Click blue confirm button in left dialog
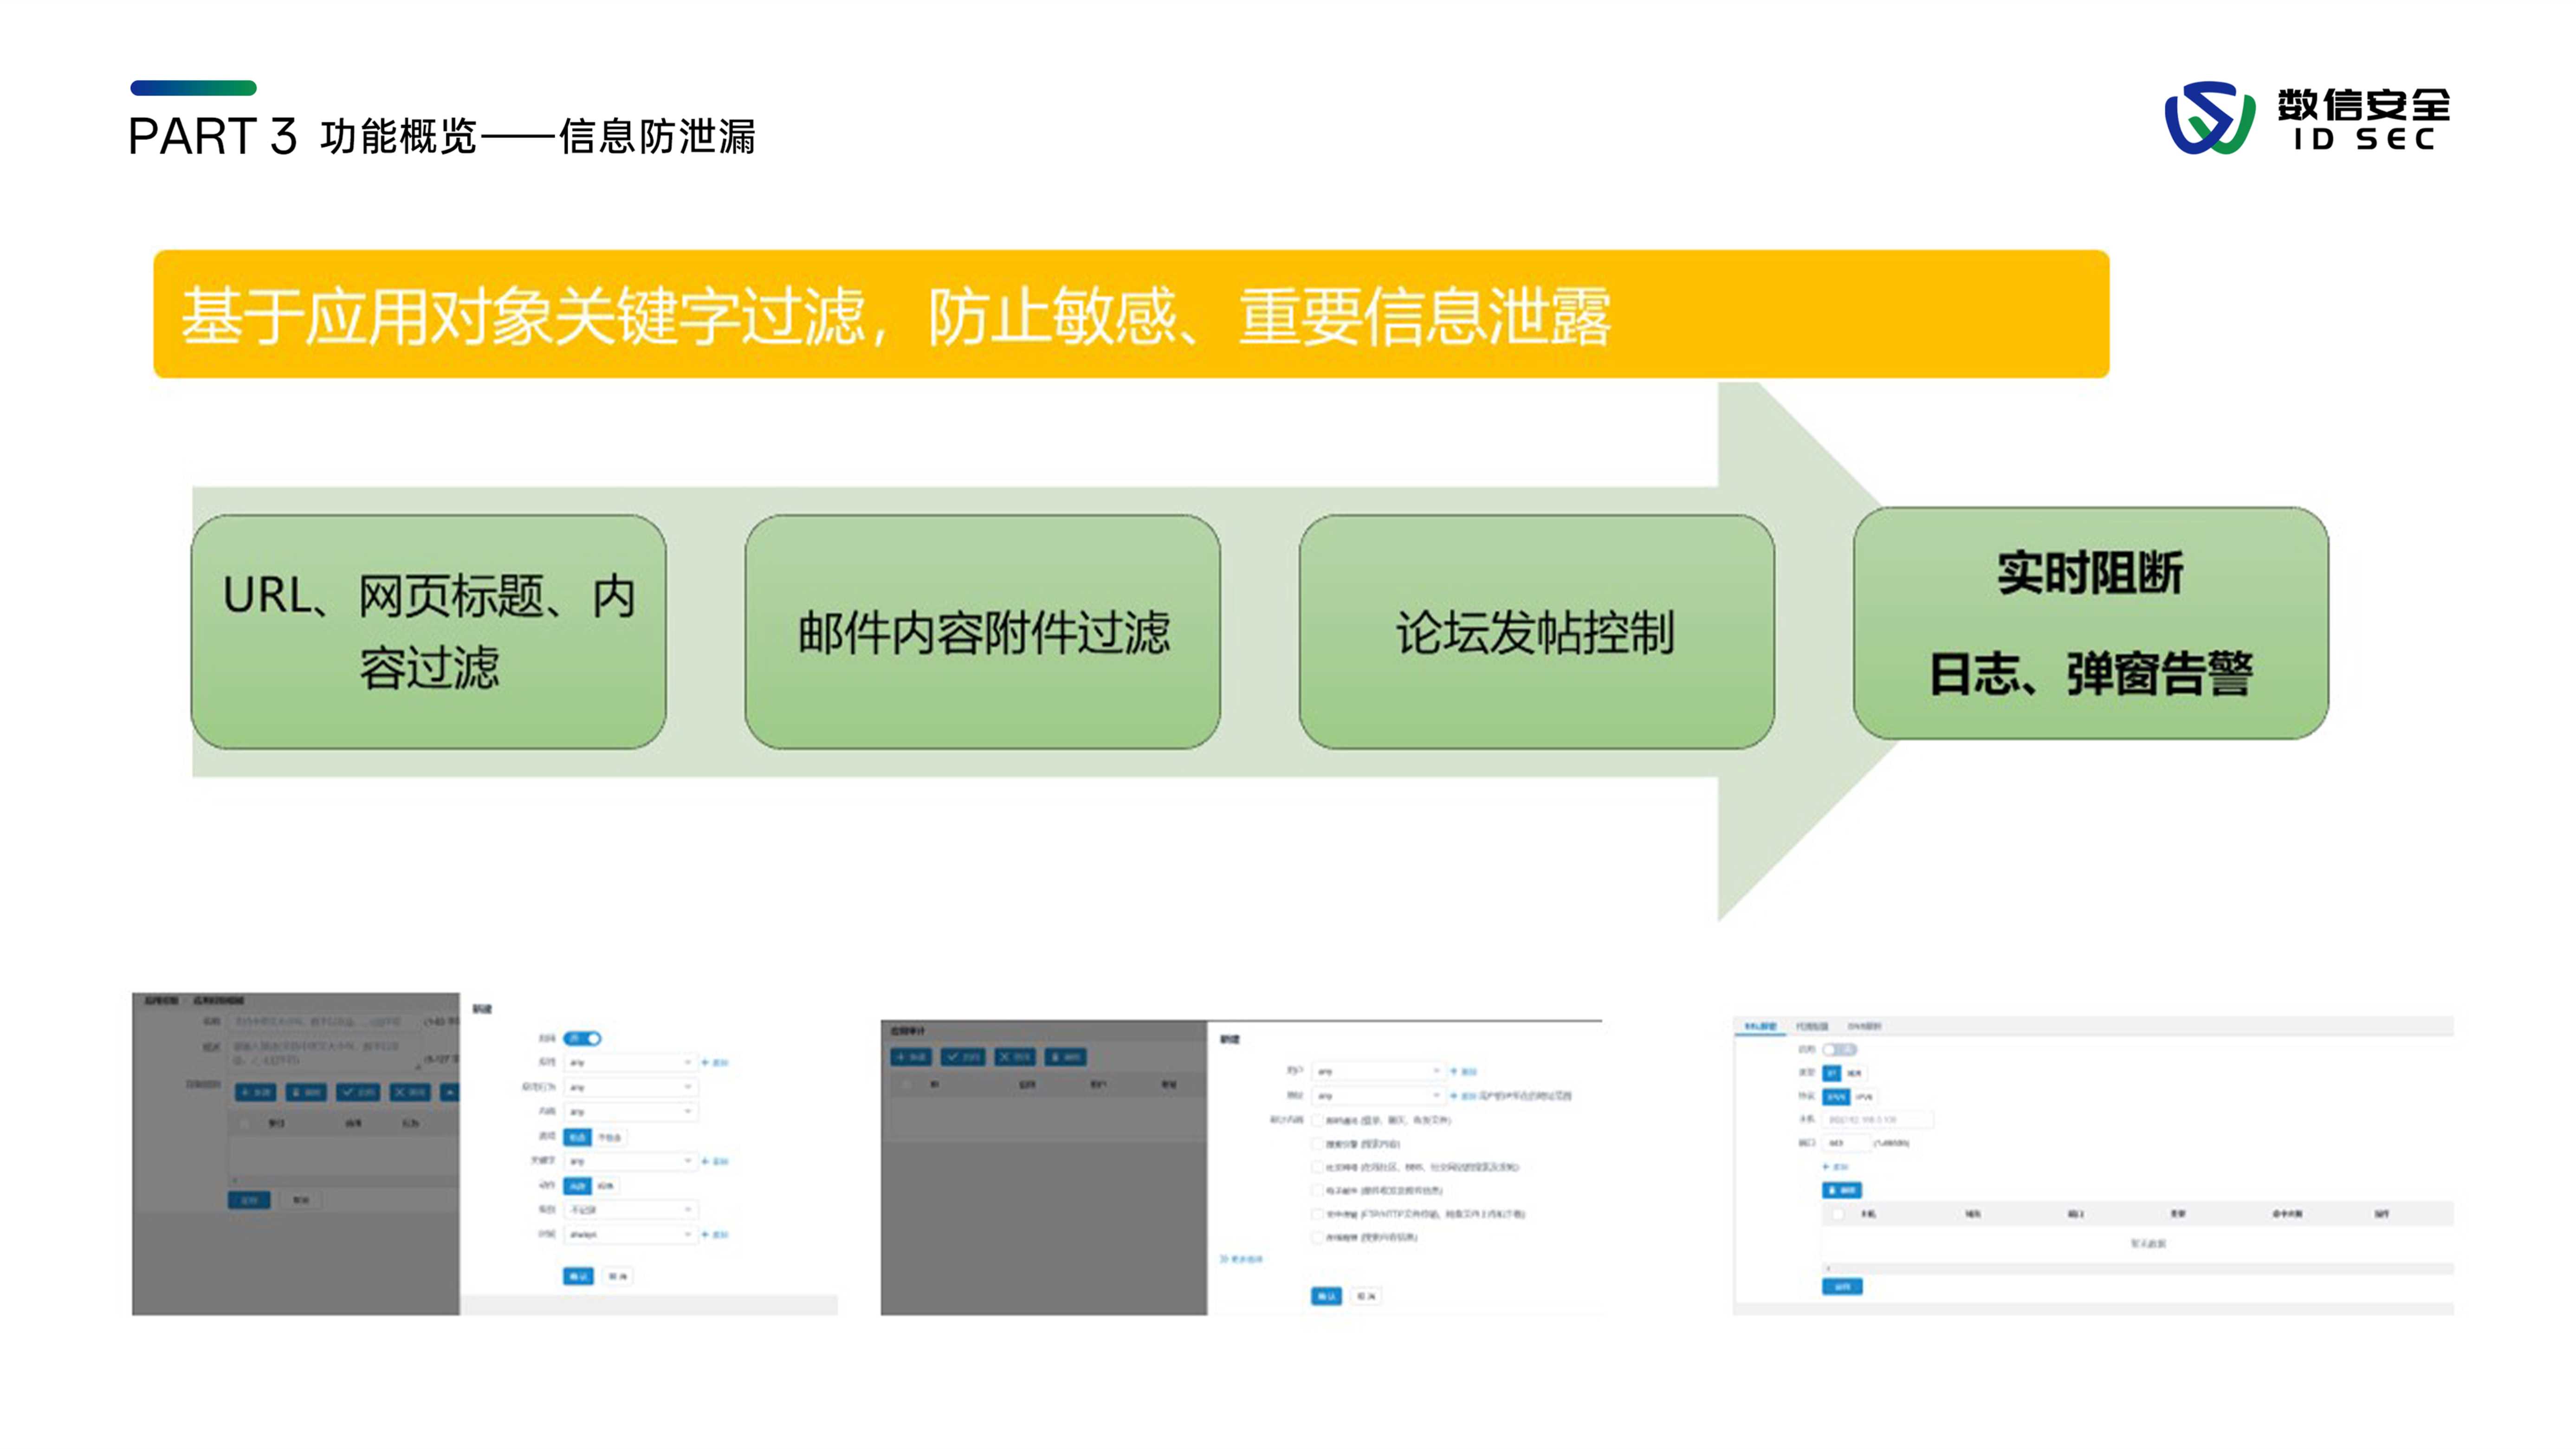Viewport: 2576px width, 1449px height. point(578,1276)
